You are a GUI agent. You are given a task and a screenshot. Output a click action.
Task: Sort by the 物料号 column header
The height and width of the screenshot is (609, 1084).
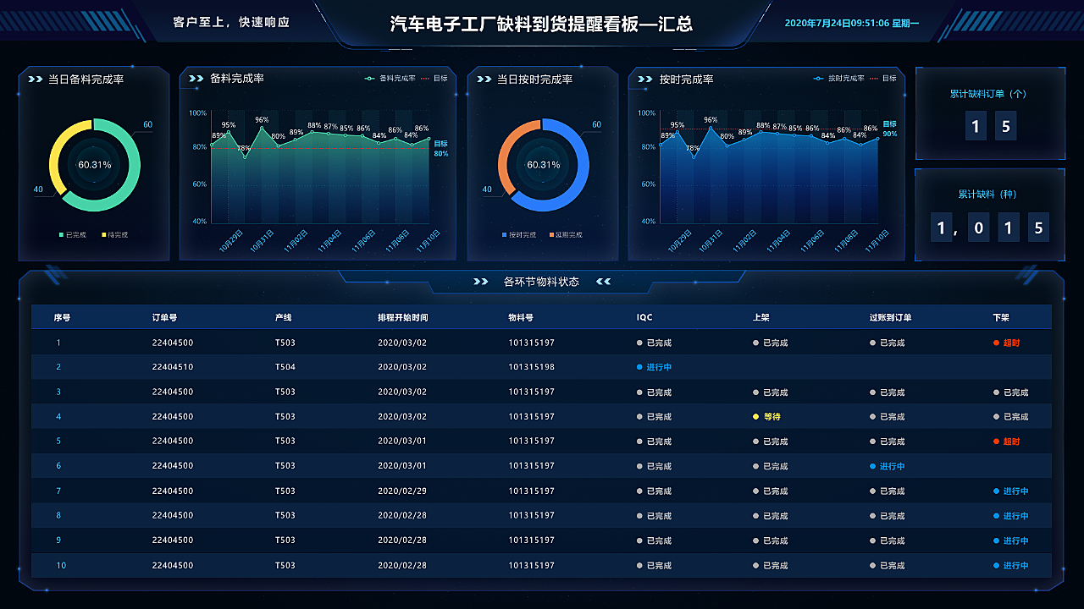[521, 318]
